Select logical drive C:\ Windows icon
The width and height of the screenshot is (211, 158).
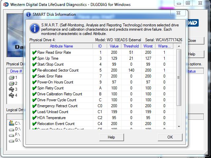12,123
